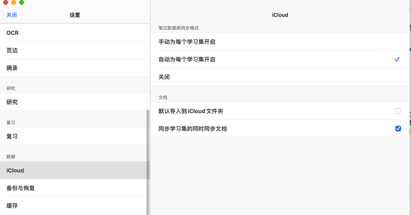Open the 缓存 settings row
This screenshot has width=411, height=215.
click(75, 206)
